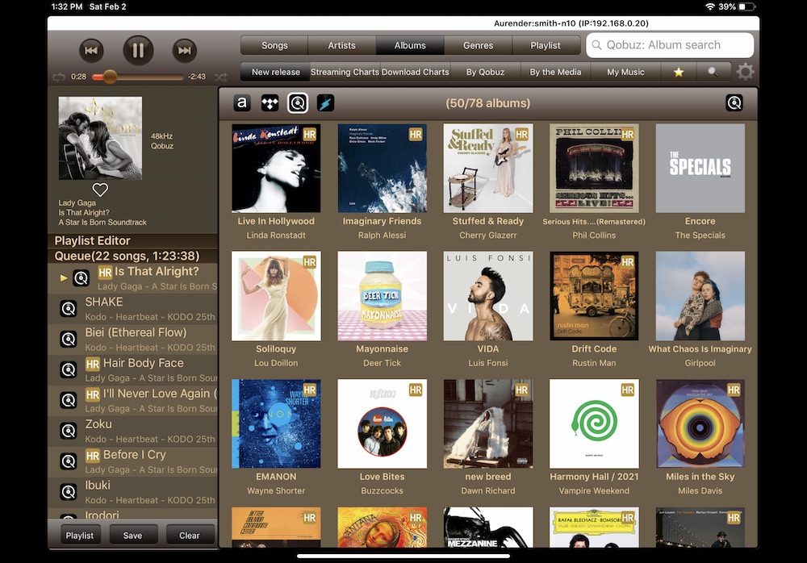Open the Genres tab
The image size is (807, 563).
tap(478, 46)
